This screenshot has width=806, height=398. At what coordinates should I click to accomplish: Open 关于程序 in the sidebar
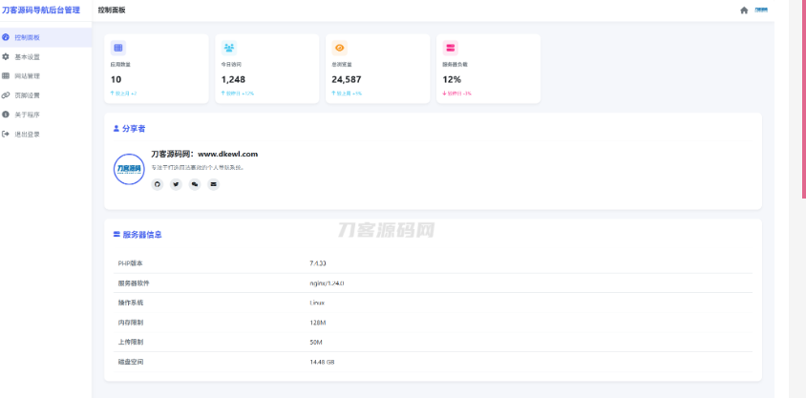[x=28, y=115]
